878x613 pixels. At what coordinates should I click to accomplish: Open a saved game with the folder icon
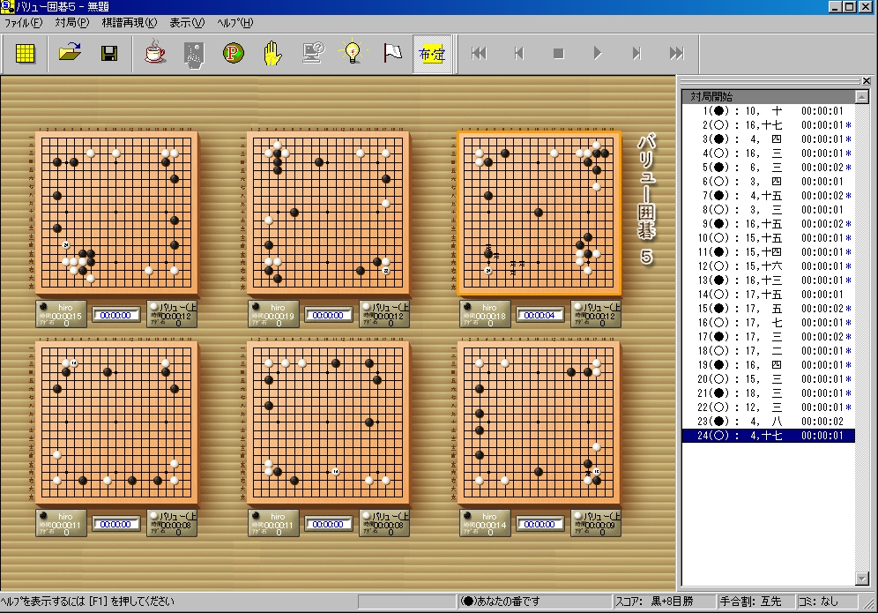(70, 54)
